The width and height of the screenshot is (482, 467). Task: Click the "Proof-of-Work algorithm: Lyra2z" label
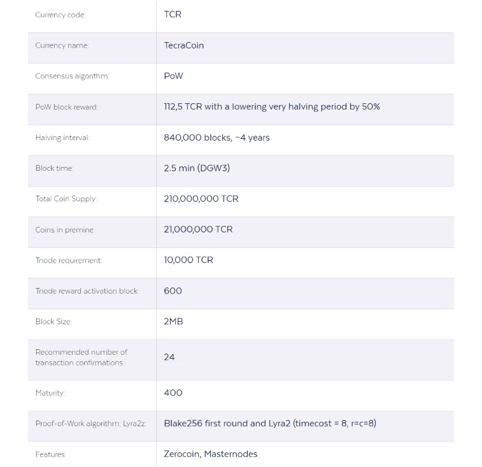pyautogui.click(x=90, y=424)
